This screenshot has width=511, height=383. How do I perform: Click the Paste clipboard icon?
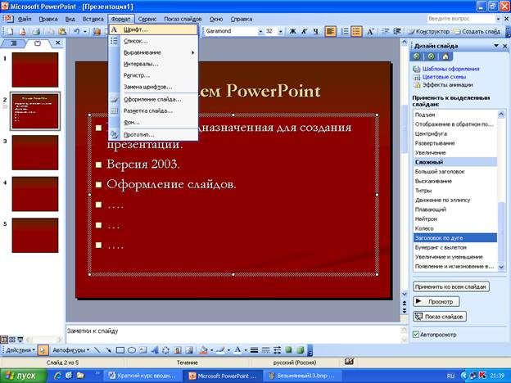click(62, 31)
